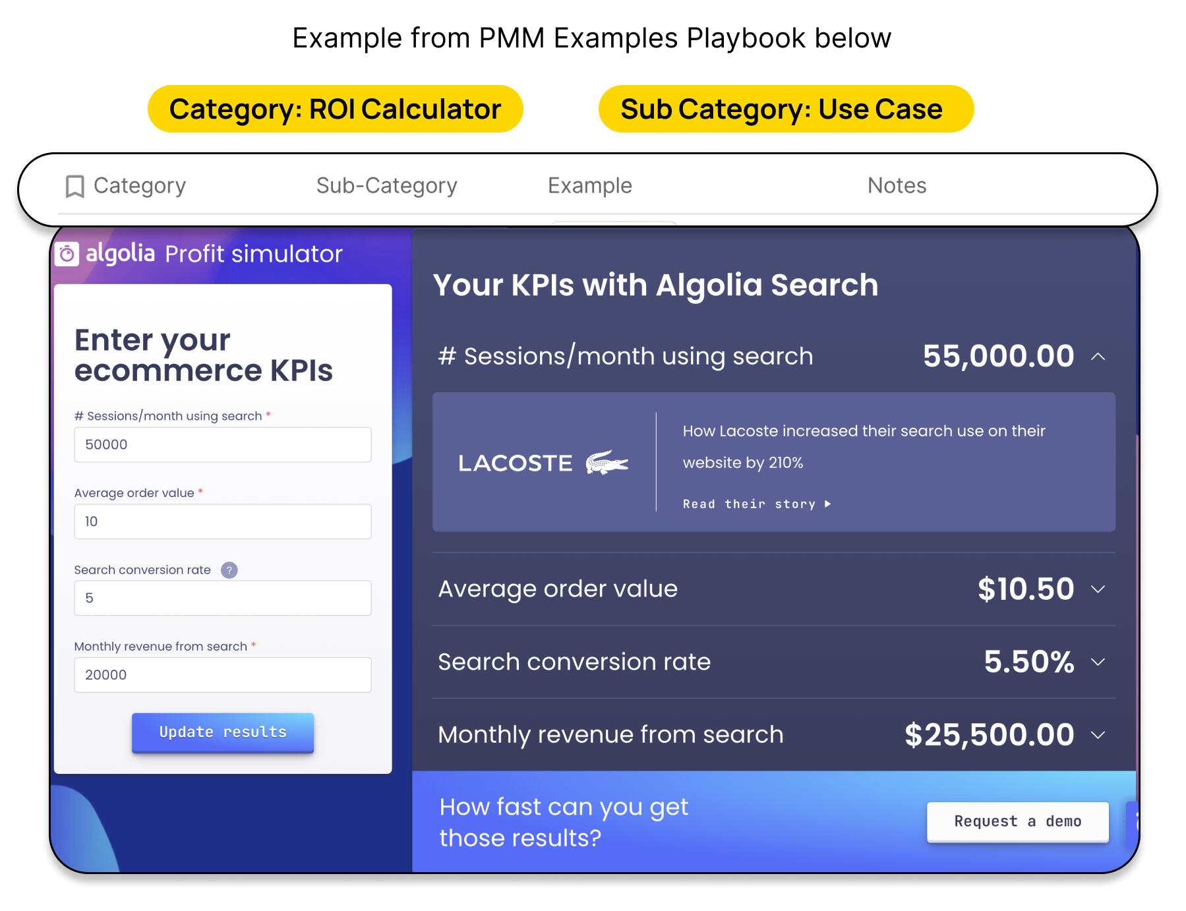Screen dimensions: 1186x911
Task: Select the Notes column header
Action: (897, 186)
